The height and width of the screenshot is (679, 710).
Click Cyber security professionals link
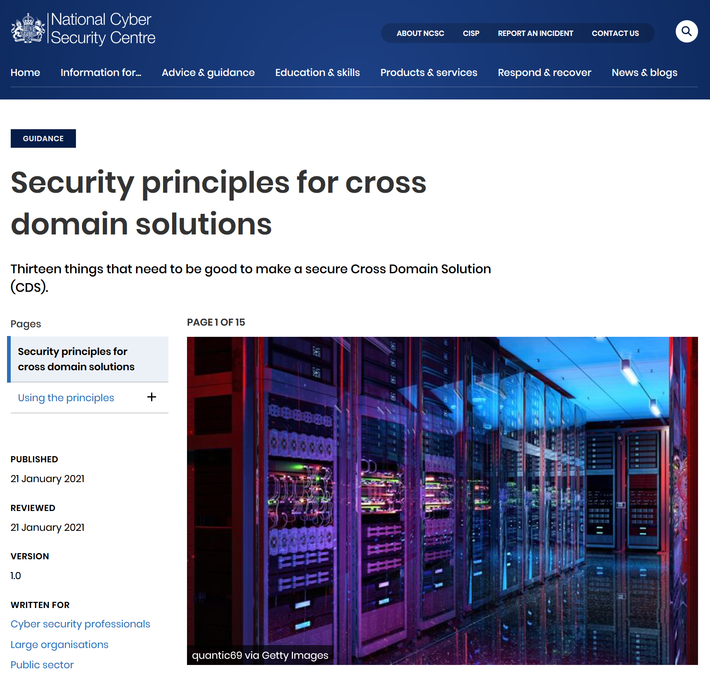(x=80, y=624)
